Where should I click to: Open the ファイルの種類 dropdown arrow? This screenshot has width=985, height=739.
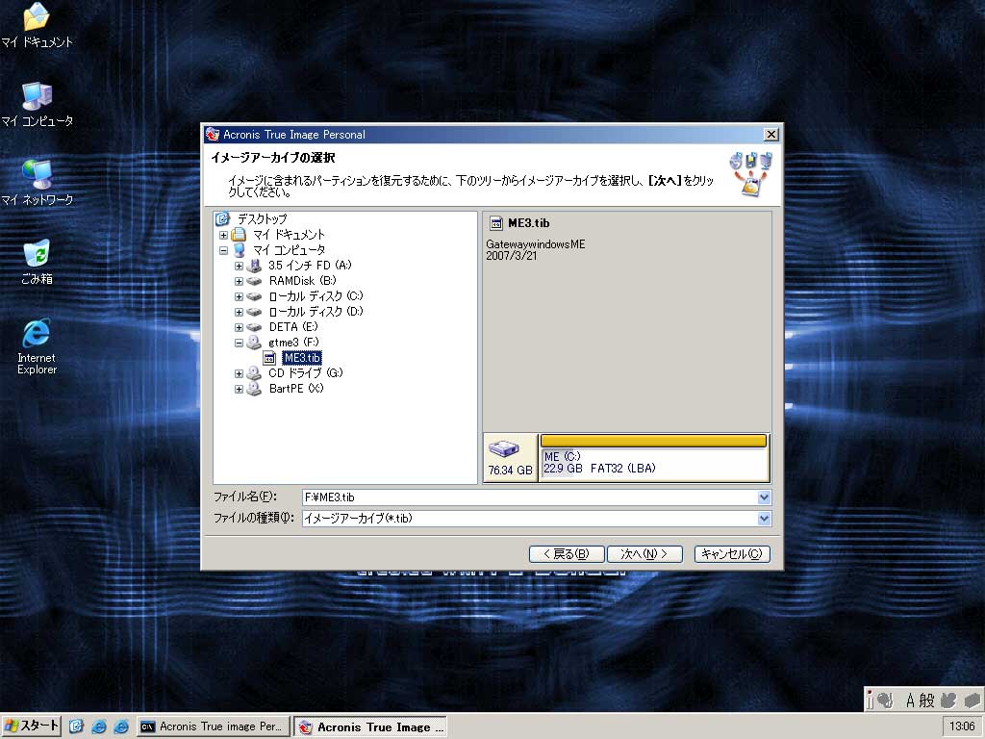pyautogui.click(x=764, y=519)
